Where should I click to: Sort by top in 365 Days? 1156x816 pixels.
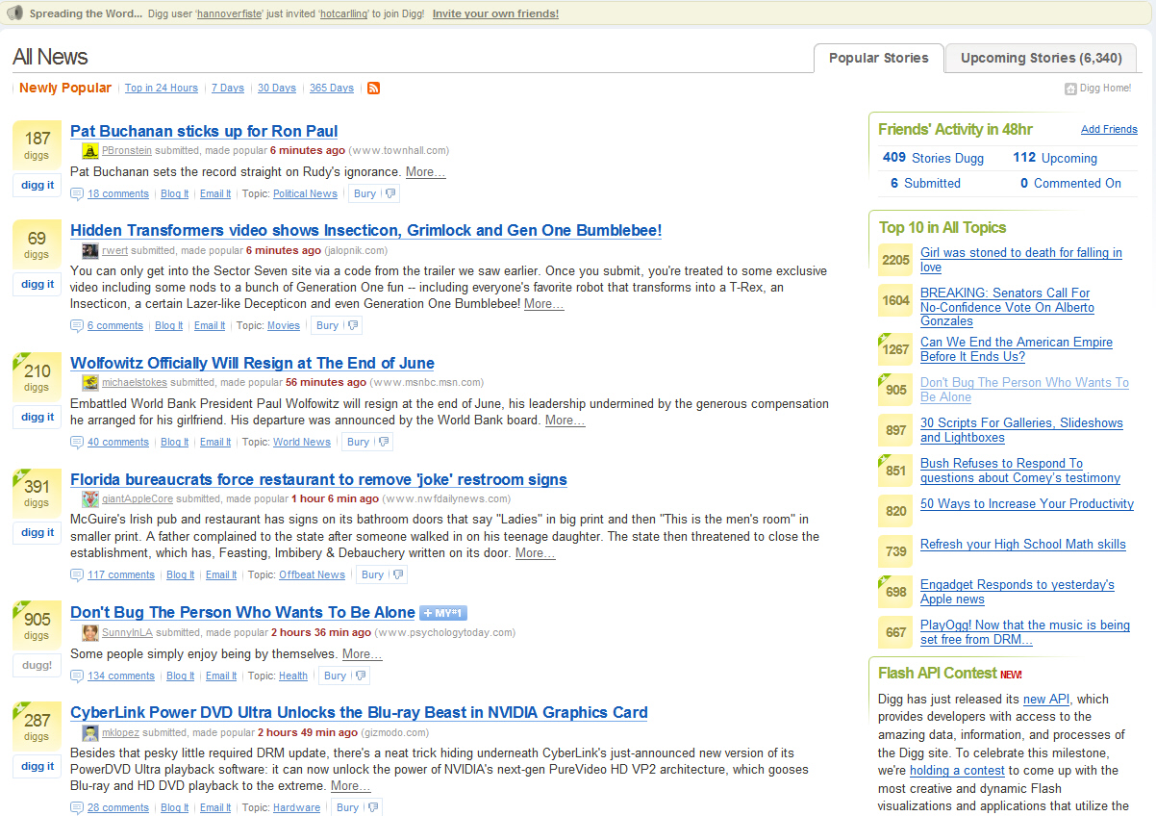coord(332,89)
